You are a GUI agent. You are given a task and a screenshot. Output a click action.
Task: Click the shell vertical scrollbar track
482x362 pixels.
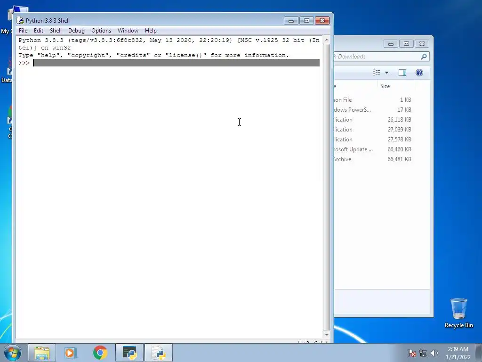click(x=327, y=187)
